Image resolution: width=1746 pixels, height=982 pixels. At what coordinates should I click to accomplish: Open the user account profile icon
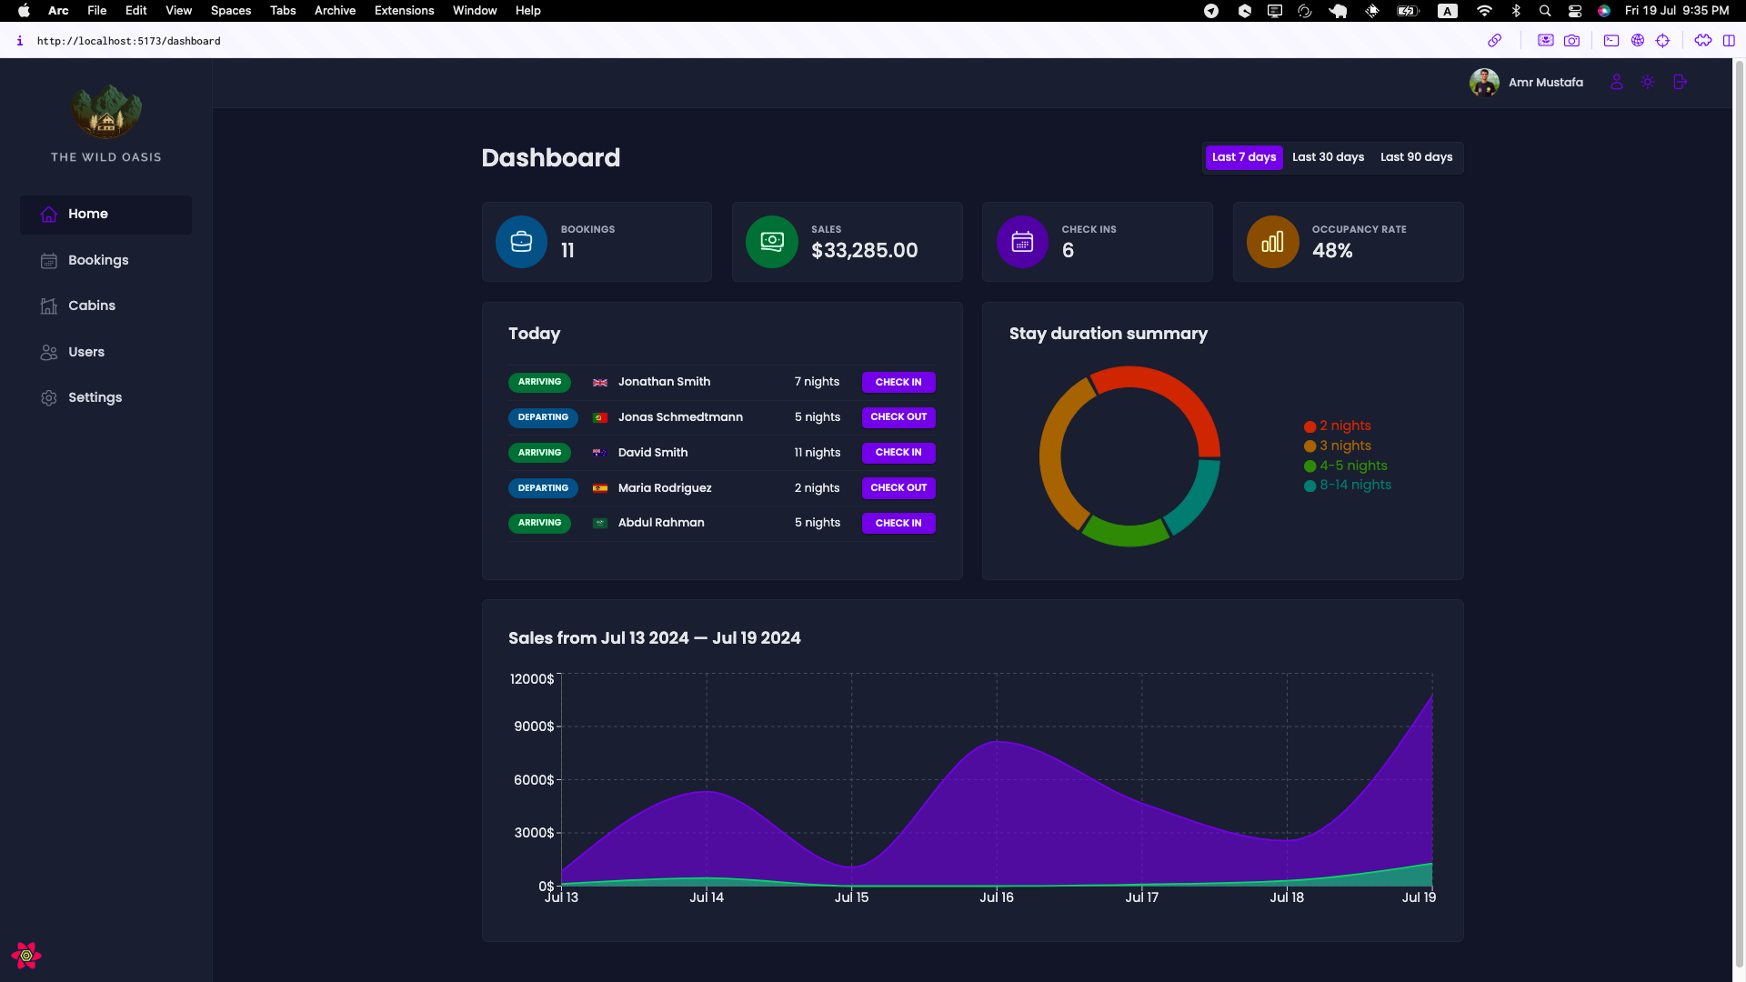point(1616,82)
